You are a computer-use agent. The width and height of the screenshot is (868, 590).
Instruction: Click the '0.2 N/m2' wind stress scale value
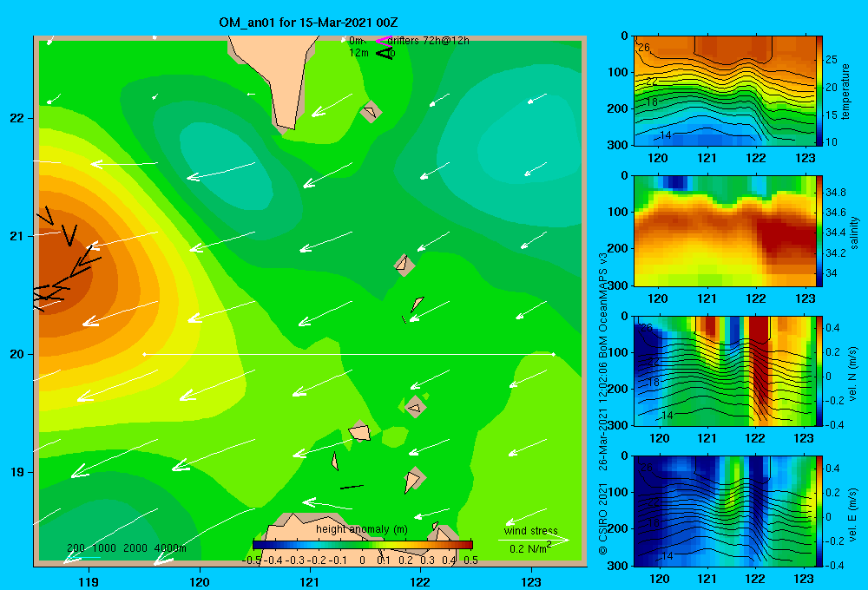(530, 548)
